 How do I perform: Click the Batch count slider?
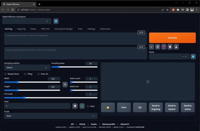pos(84,82)
